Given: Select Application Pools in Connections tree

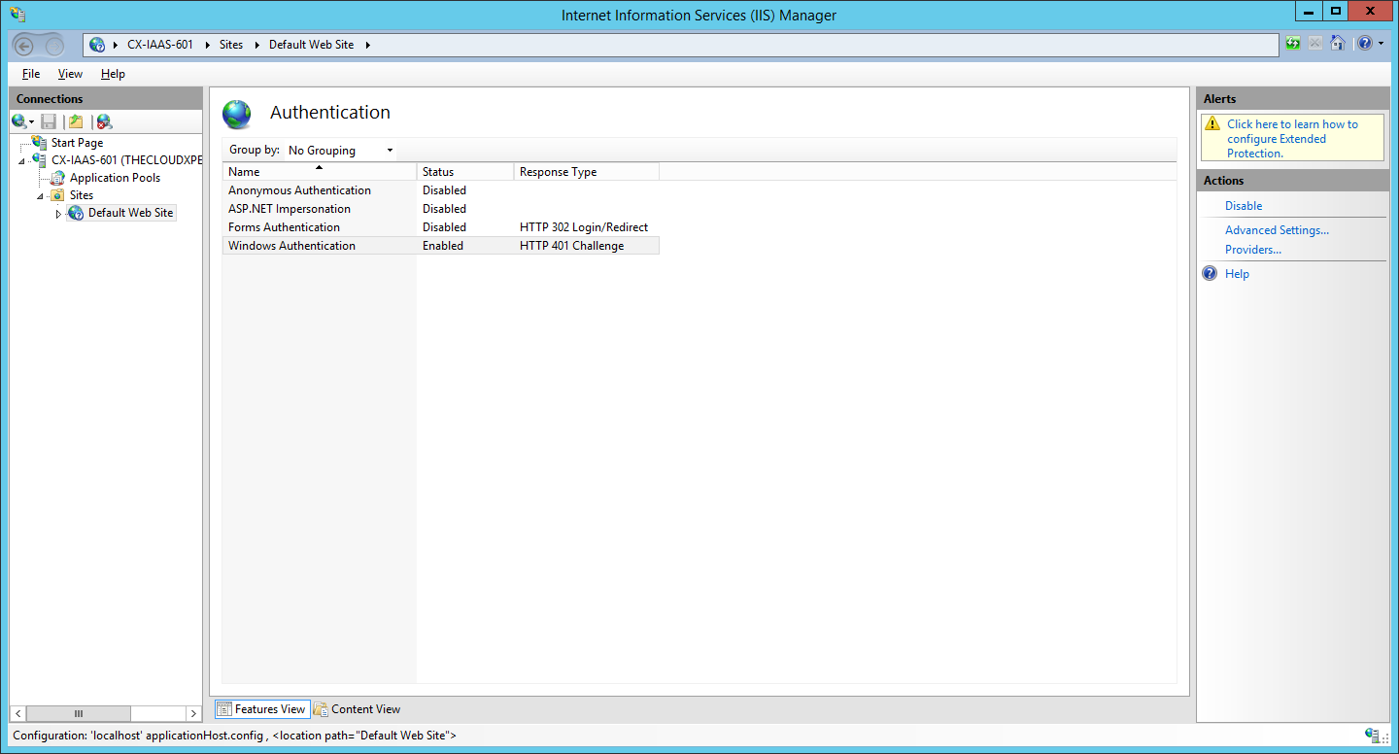Looking at the screenshot, I should click(x=115, y=178).
